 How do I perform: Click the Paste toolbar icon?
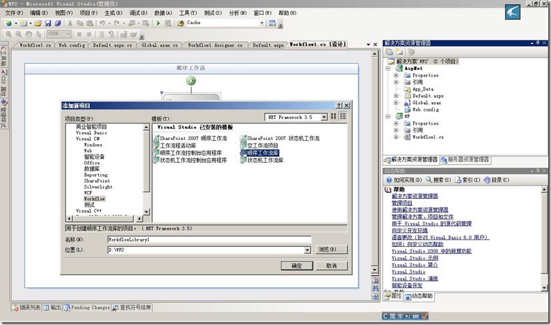(90, 23)
